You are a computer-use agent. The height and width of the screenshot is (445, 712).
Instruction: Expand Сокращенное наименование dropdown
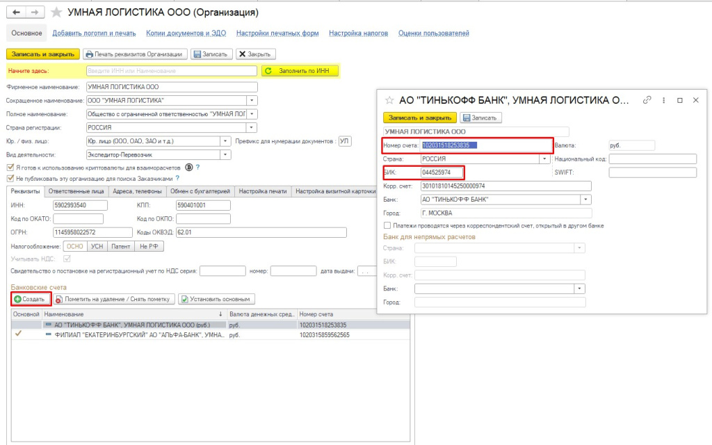click(x=252, y=100)
